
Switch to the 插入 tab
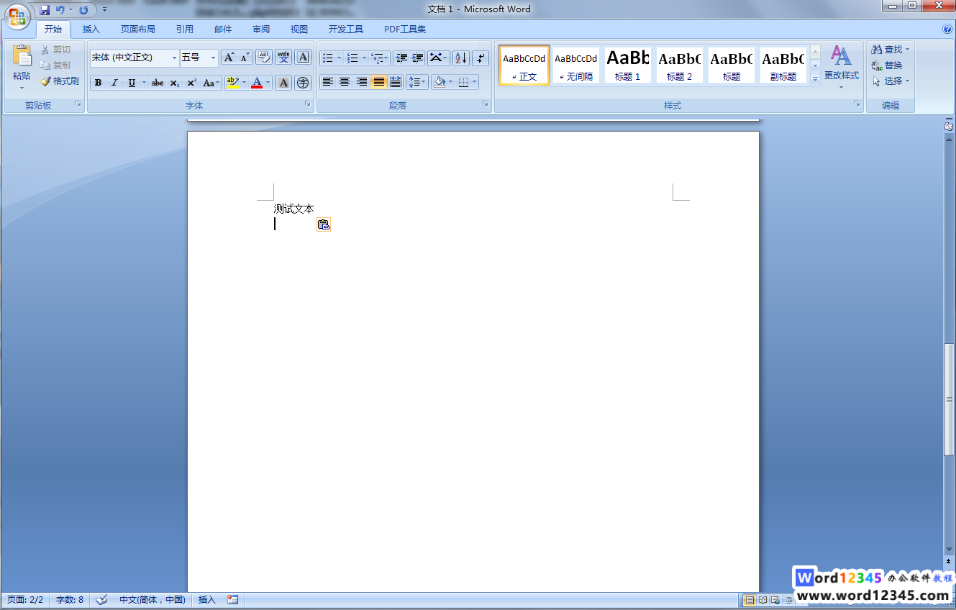click(91, 29)
